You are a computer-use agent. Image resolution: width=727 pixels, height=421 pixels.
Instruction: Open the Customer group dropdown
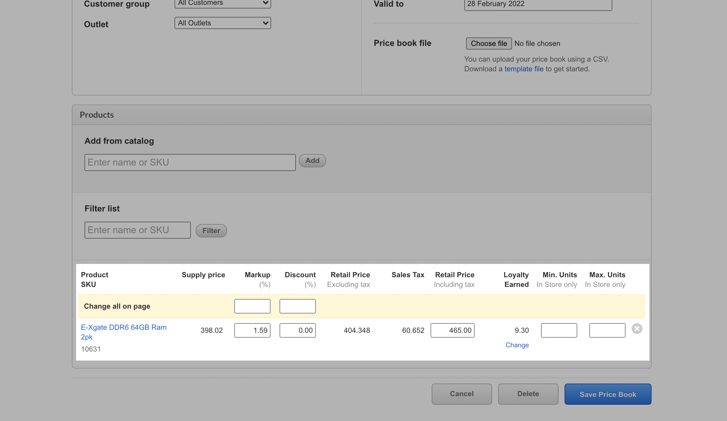[x=223, y=3]
